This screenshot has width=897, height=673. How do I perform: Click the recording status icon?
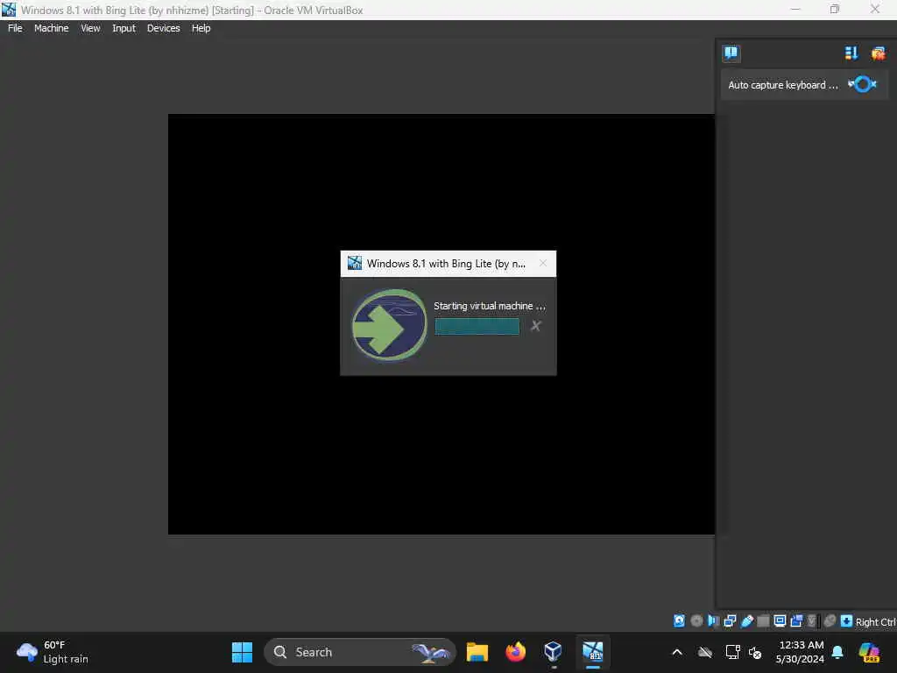(x=796, y=621)
